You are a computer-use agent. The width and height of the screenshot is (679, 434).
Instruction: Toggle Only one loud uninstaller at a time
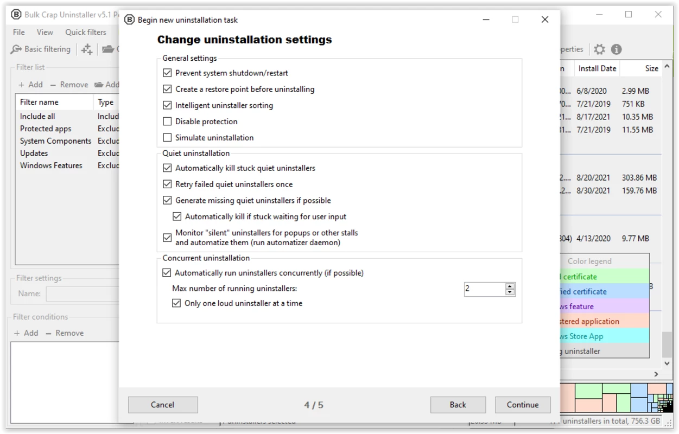[x=176, y=303]
